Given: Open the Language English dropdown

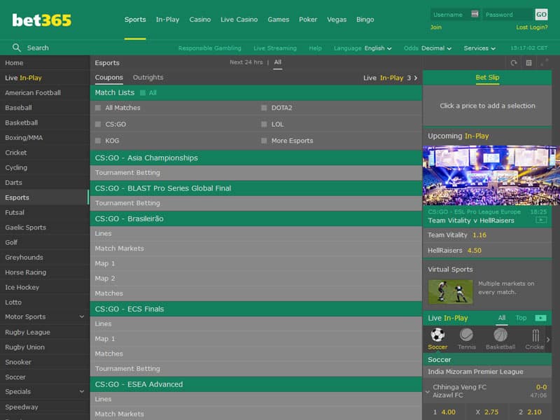Looking at the screenshot, I should click(377, 48).
